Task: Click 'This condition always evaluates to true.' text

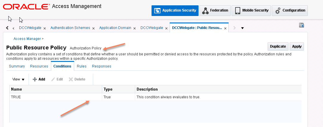Action: coord(168,97)
